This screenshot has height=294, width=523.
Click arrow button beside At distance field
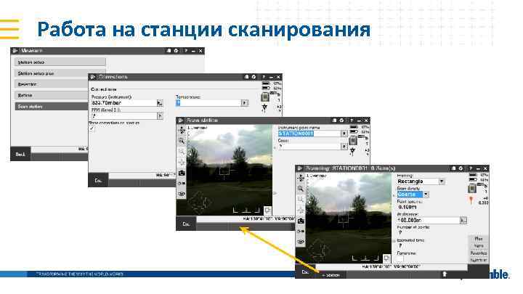point(463,221)
